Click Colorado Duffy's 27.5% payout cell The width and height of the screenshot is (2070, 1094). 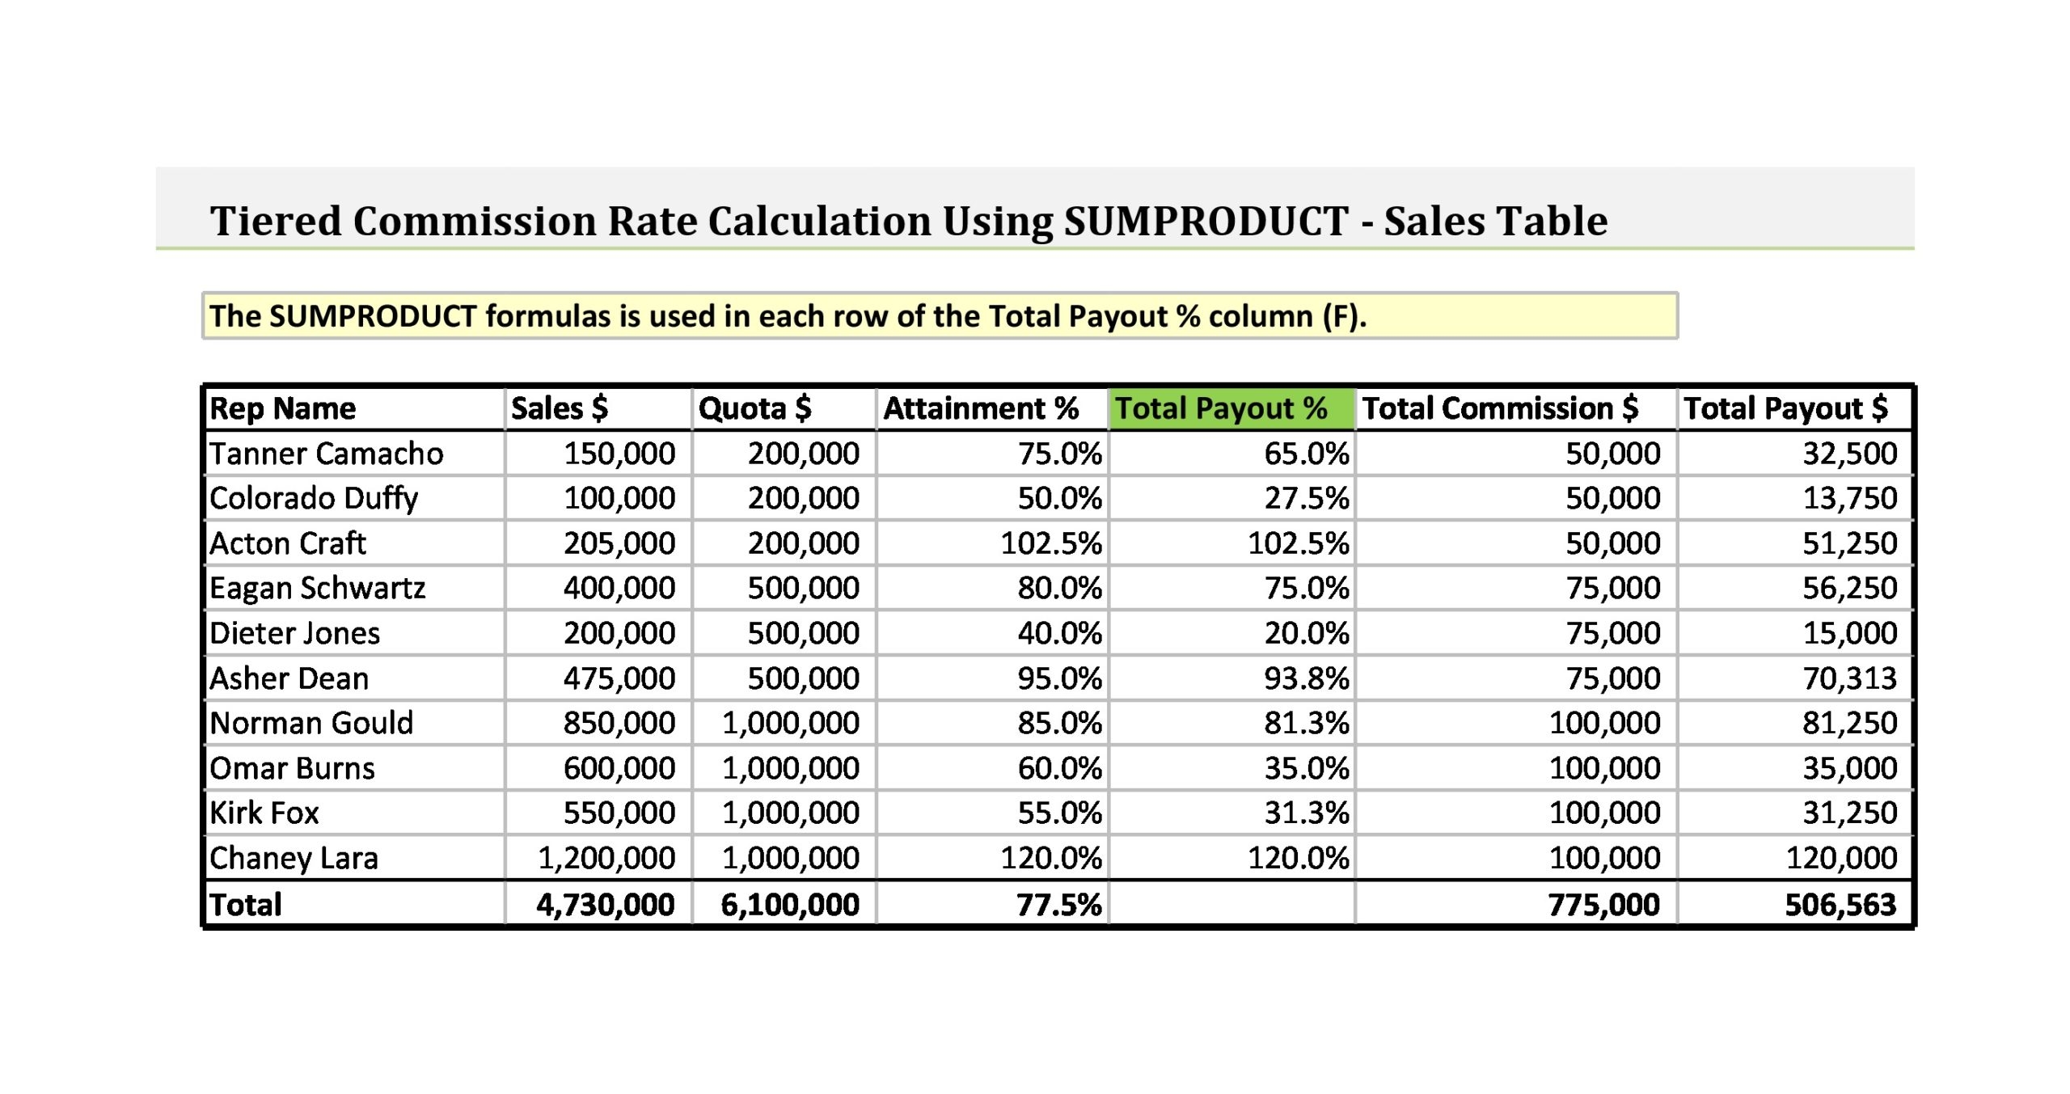point(1231,498)
